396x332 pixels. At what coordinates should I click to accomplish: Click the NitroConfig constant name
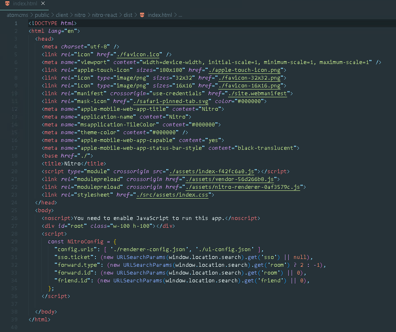(x=85, y=242)
